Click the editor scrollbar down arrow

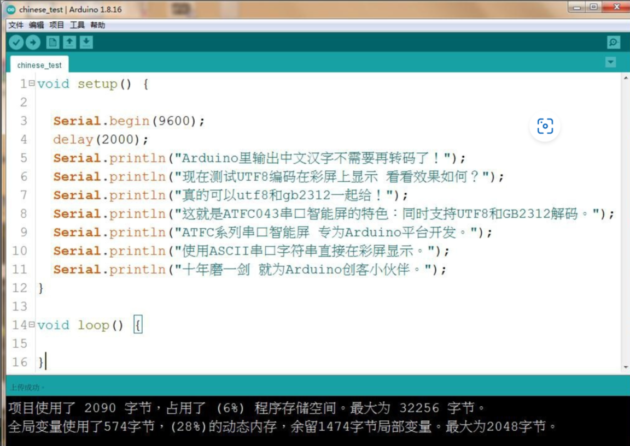pyautogui.click(x=626, y=367)
